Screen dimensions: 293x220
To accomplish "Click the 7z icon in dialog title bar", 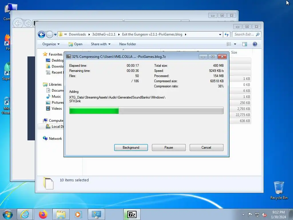I will (69, 56).
